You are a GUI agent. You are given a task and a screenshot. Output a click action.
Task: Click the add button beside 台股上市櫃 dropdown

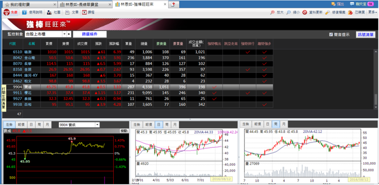pyautogui.click(x=69, y=34)
